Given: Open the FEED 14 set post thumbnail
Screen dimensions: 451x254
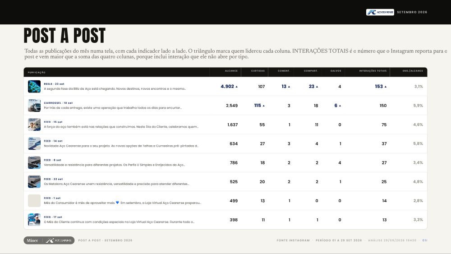Looking at the screenshot, I should (x=34, y=143).
